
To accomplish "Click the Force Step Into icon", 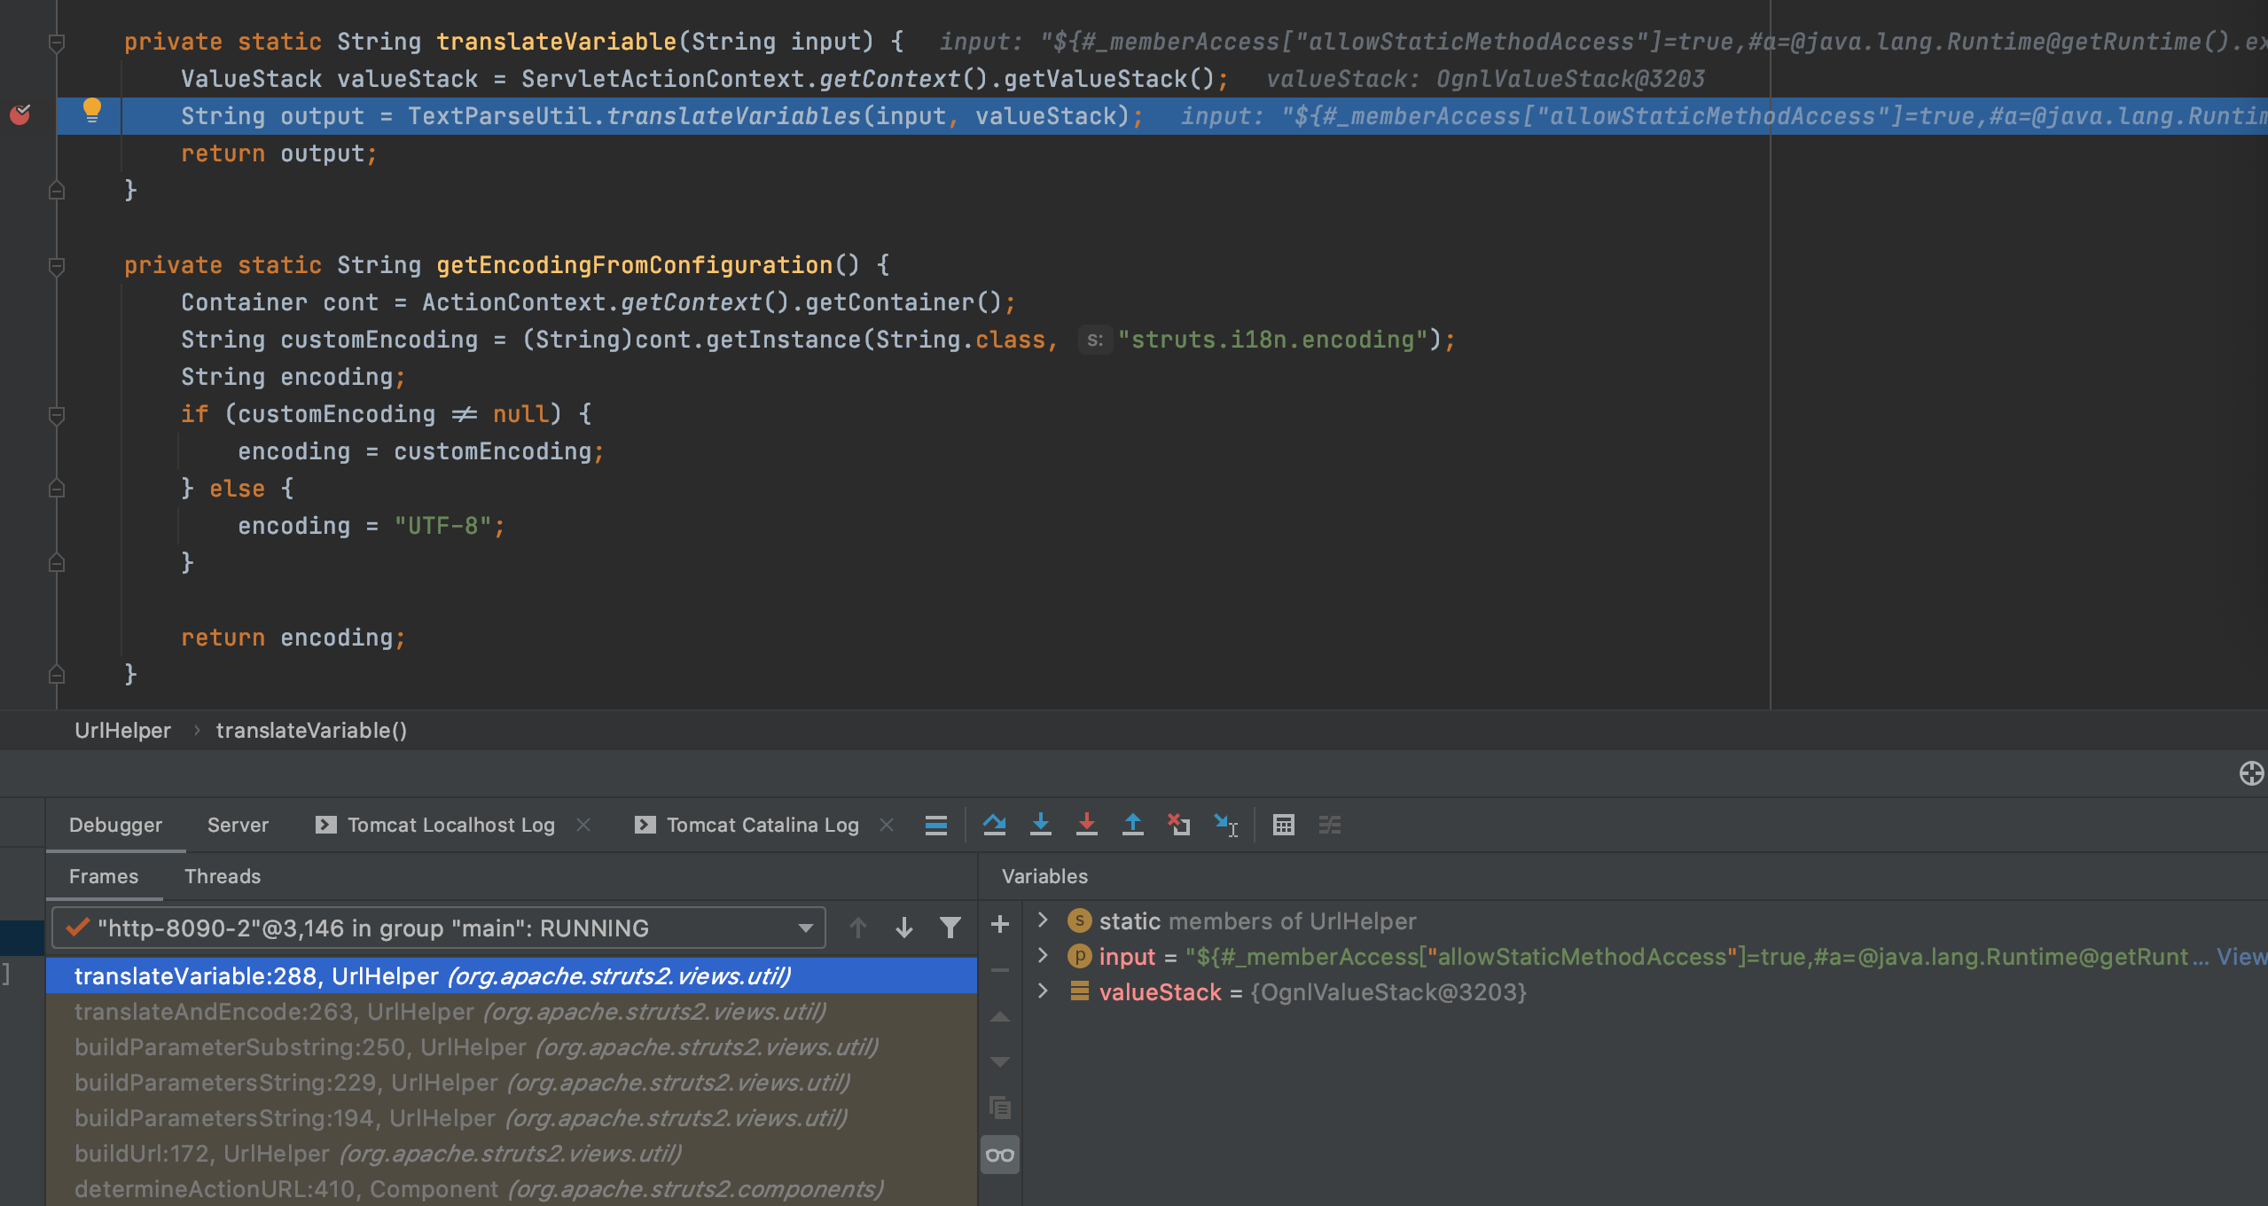I will tap(1086, 825).
